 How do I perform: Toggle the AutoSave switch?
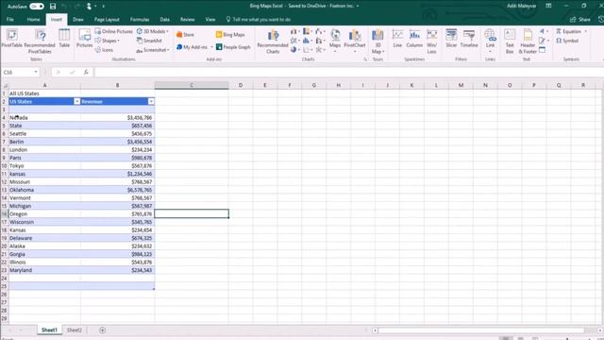(x=37, y=7)
